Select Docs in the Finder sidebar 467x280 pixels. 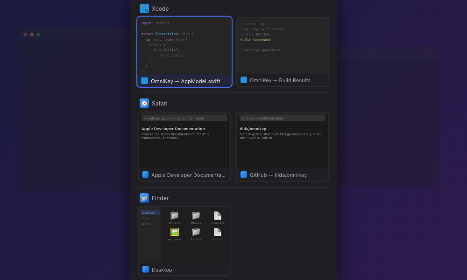[146, 218]
